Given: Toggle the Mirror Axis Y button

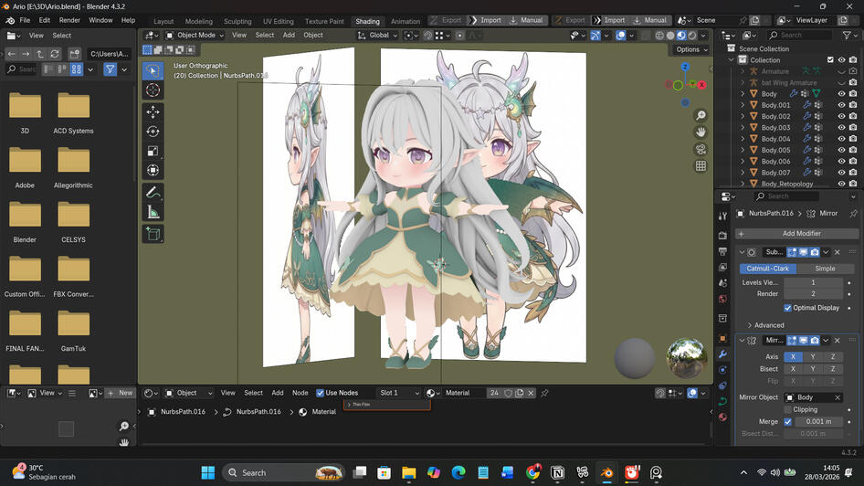Looking at the screenshot, I should [x=813, y=356].
